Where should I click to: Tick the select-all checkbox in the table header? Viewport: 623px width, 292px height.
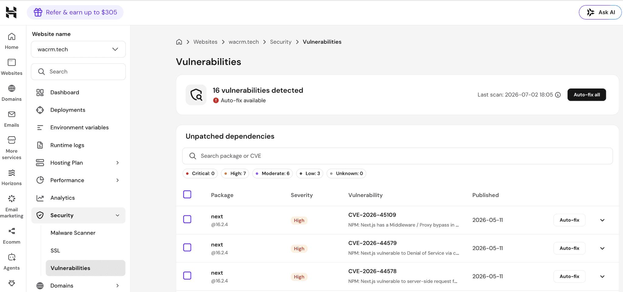click(187, 194)
